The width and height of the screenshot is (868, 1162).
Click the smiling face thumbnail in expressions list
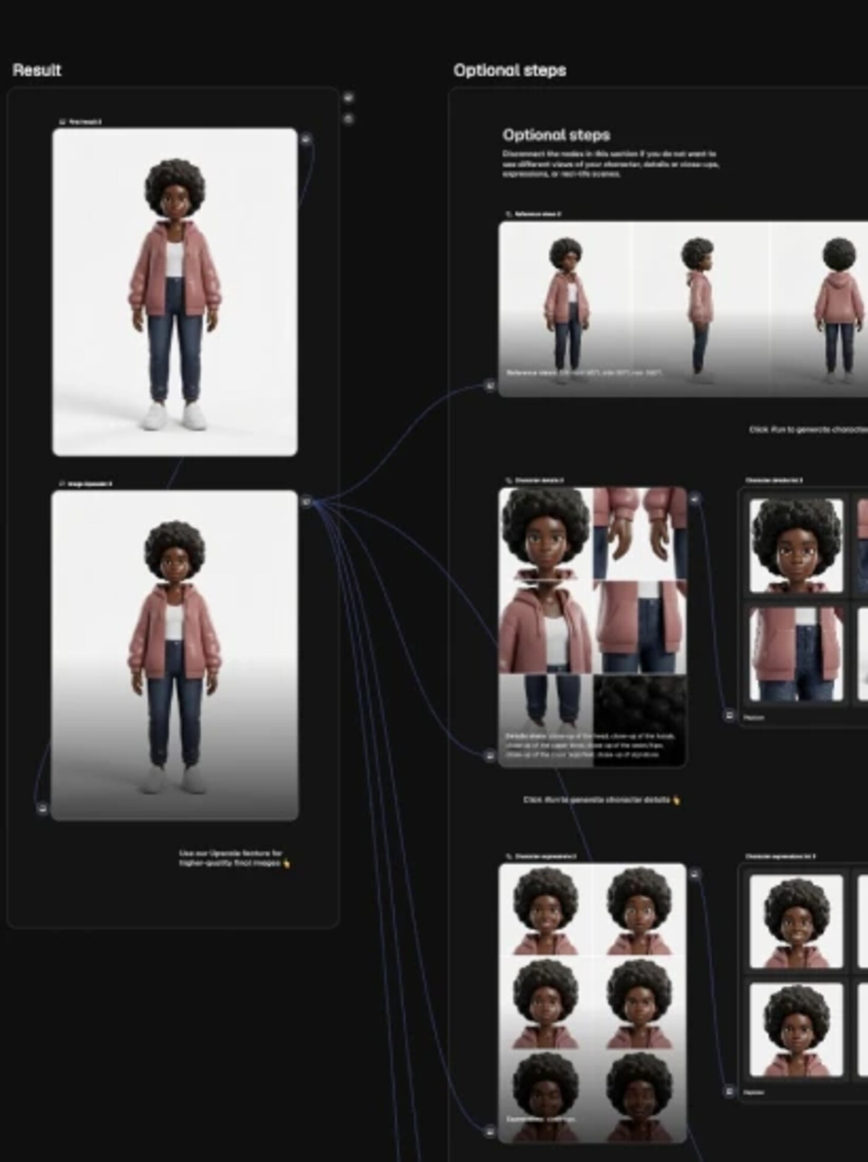click(x=796, y=921)
